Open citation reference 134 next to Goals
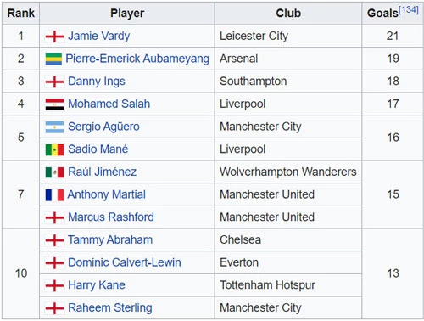Screen dimensions: 424x321 coord(408,10)
